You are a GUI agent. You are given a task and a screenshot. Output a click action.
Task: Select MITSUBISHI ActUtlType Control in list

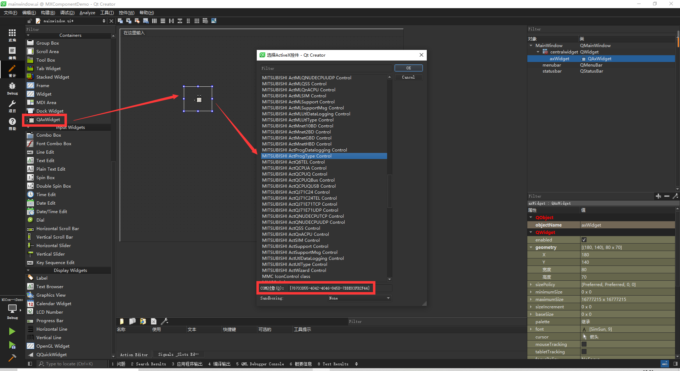324,264
